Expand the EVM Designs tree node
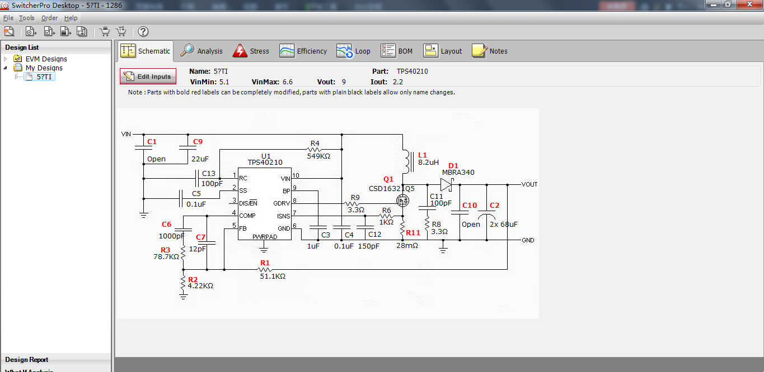 pos(6,59)
